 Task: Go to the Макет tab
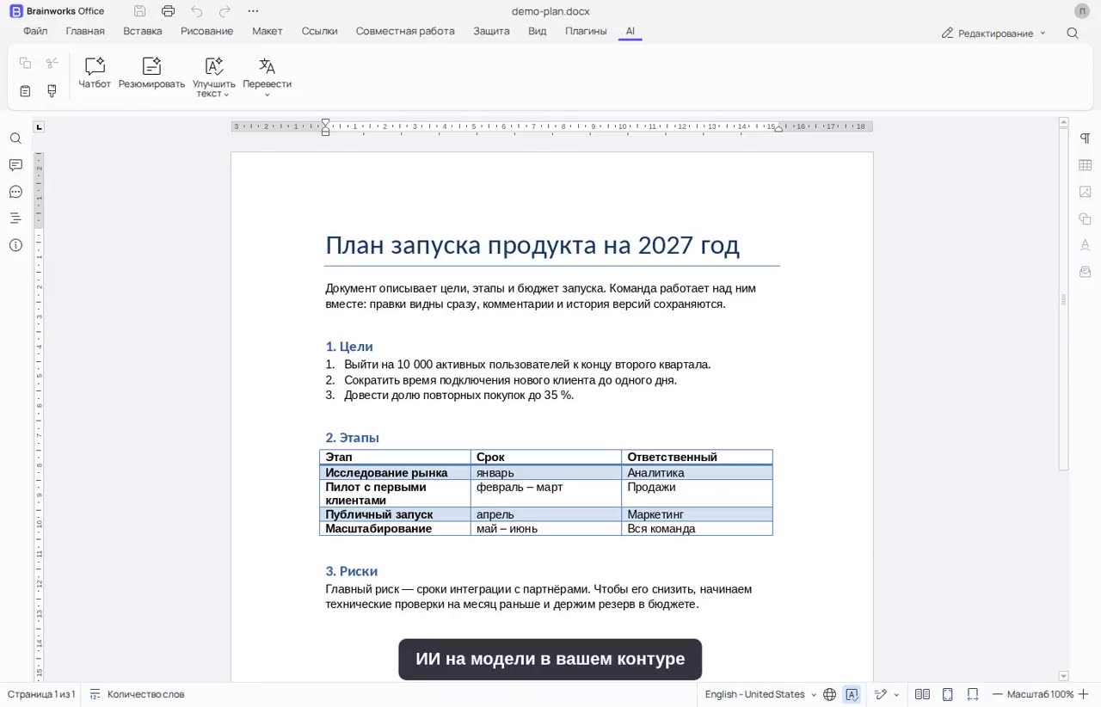click(268, 31)
